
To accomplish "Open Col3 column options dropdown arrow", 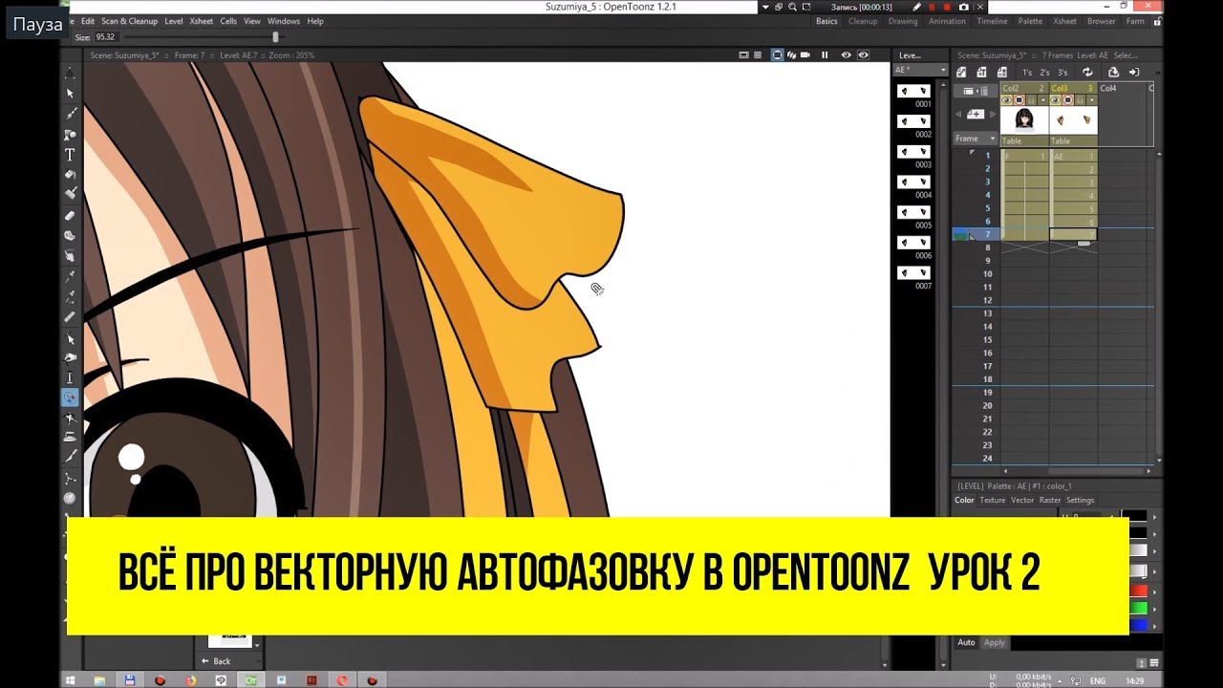I will click(1092, 99).
